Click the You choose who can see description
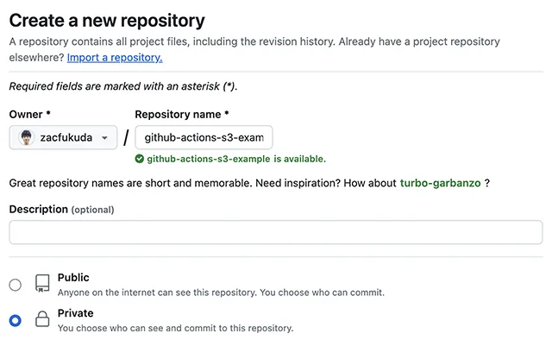 coord(175,328)
